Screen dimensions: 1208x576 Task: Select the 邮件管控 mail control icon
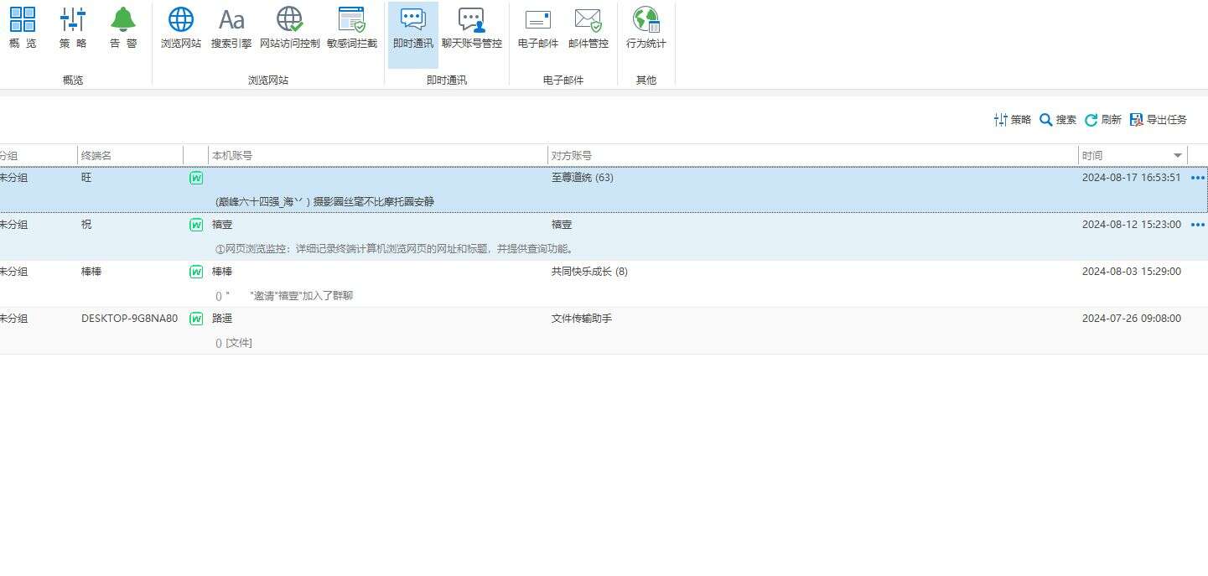pos(588,28)
